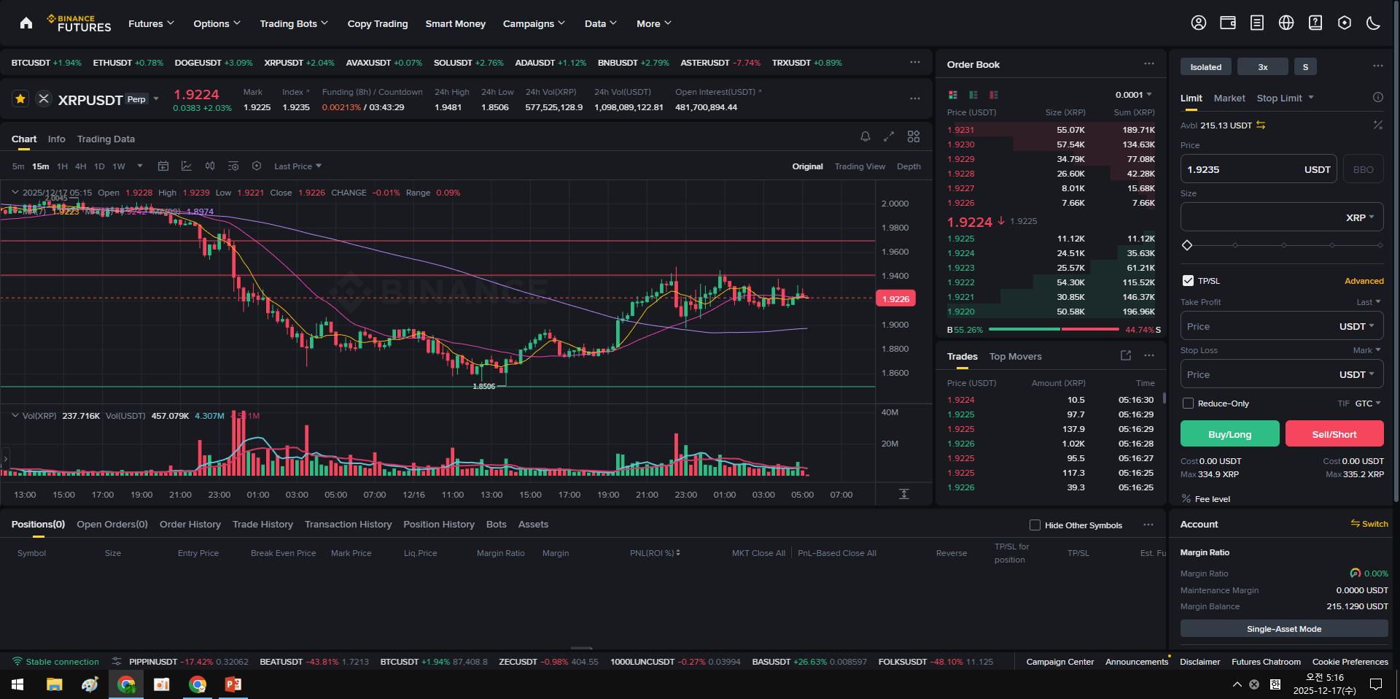Viewport: 1400px width, 699px height.
Task: Show bids-only order book view
Action: point(973,95)
